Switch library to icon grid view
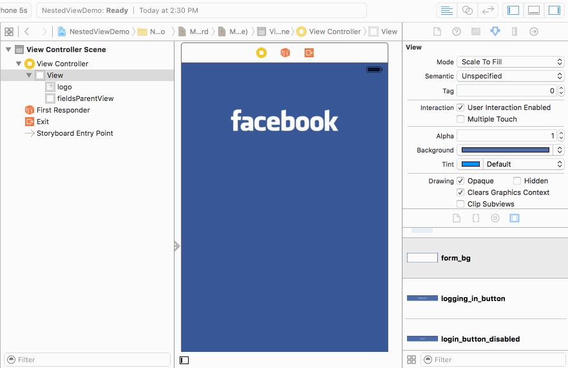The width and height of the screenshot is (568, 368). pyautogui.click(x=412, y=360)
